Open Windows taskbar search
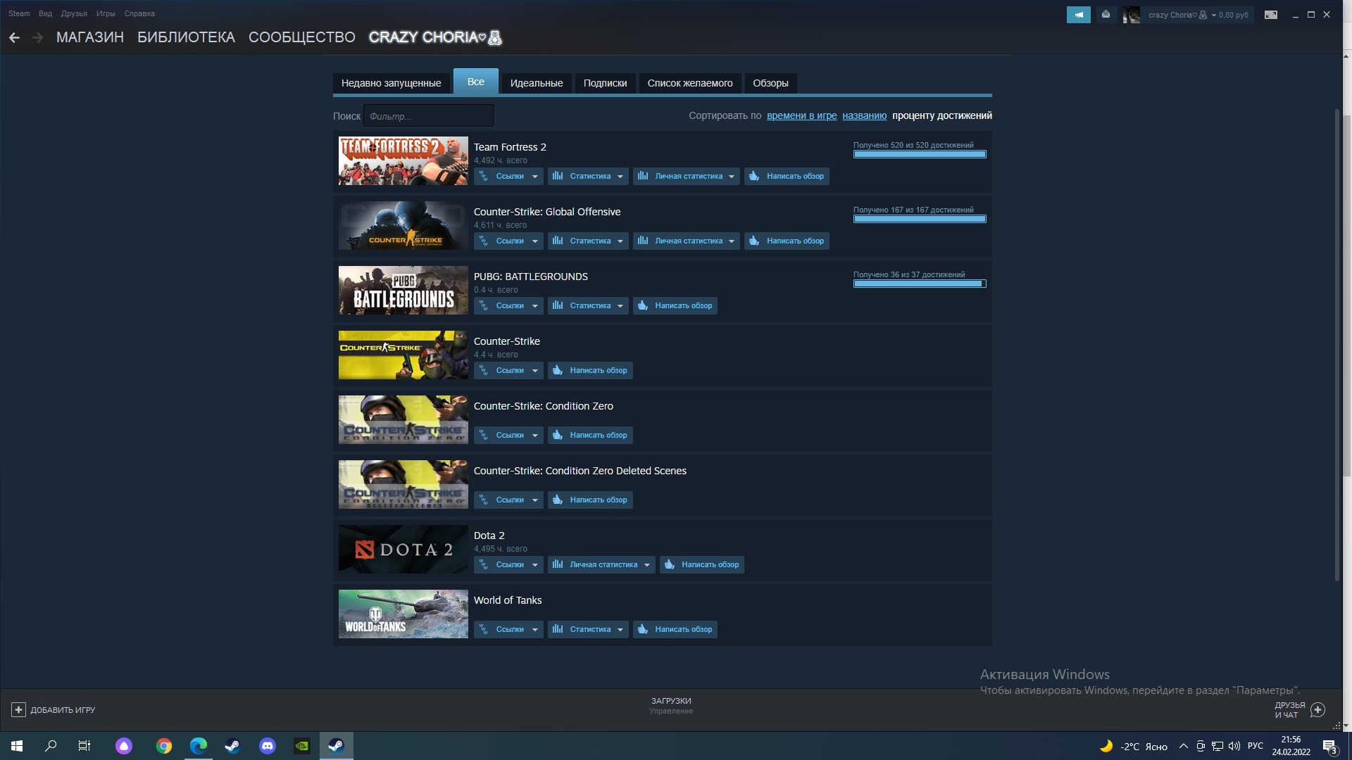The height and width of the screenshot is (760, 1352). (x=51, y=746)
